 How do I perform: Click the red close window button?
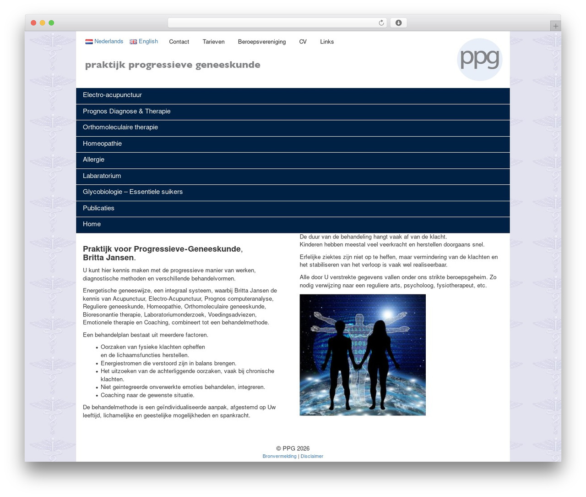pyautogui.click(x=33, y=23)
